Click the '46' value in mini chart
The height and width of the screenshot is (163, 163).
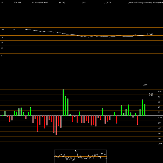pos(105,155)
